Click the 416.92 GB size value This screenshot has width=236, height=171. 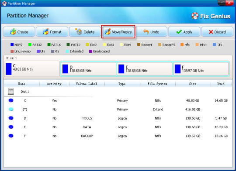pos(193,109)
